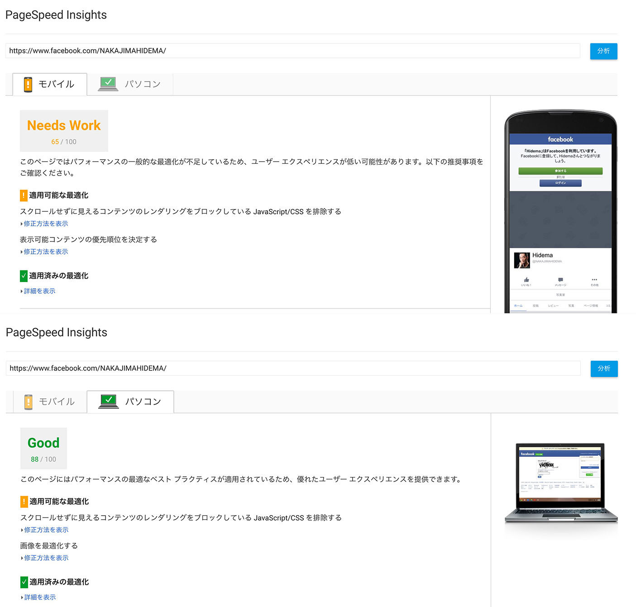Viewport: 636px width, 607px height.
Task: Switch to the パソコン tab from the mobile results
Action: pos(130,84)
